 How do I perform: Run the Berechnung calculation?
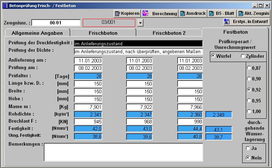pyautogui.click(x=160, y=13)
